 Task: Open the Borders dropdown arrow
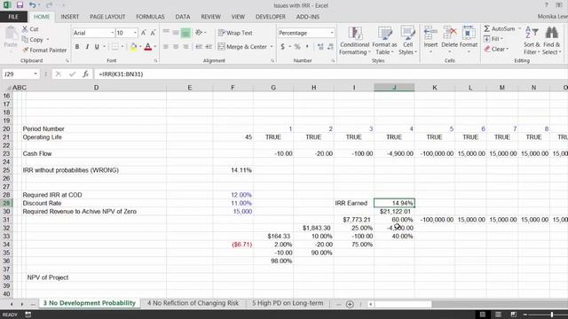point(122,47)
